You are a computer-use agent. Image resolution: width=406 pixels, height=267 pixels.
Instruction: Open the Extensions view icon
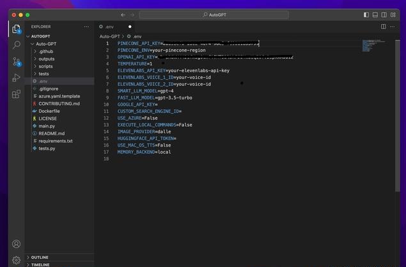[17, 94]
